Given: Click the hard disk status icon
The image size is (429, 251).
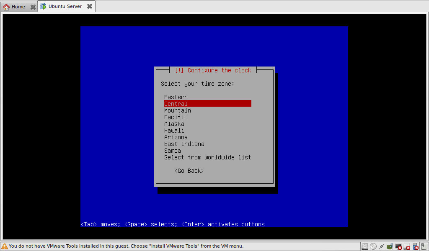Looking at the screenshot, I should (365, 246).
